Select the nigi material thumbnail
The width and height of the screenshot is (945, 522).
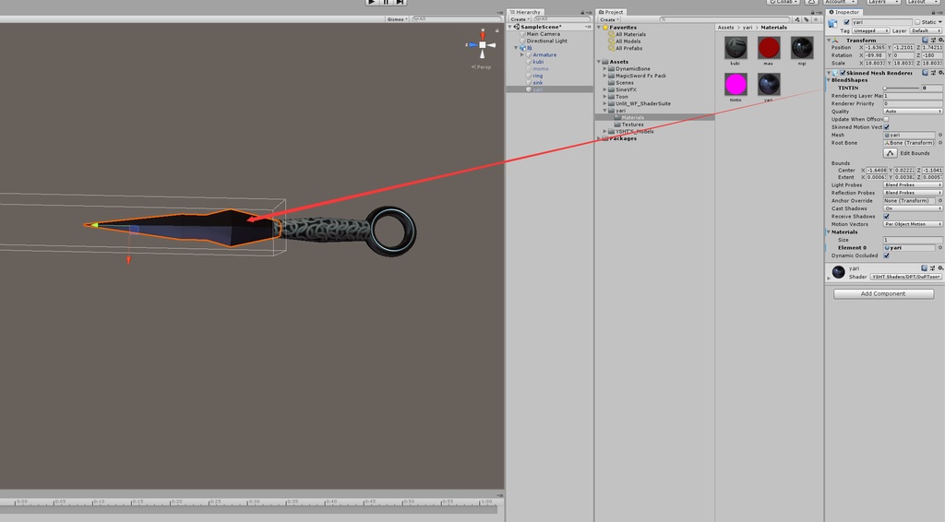tap(802, 48)
